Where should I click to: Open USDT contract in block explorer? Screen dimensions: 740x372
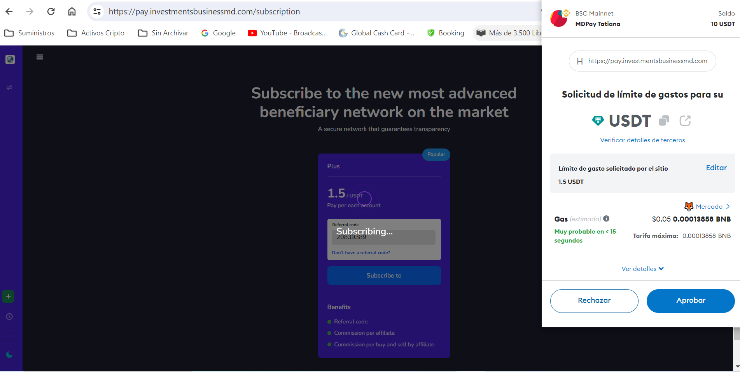[685, 121]
